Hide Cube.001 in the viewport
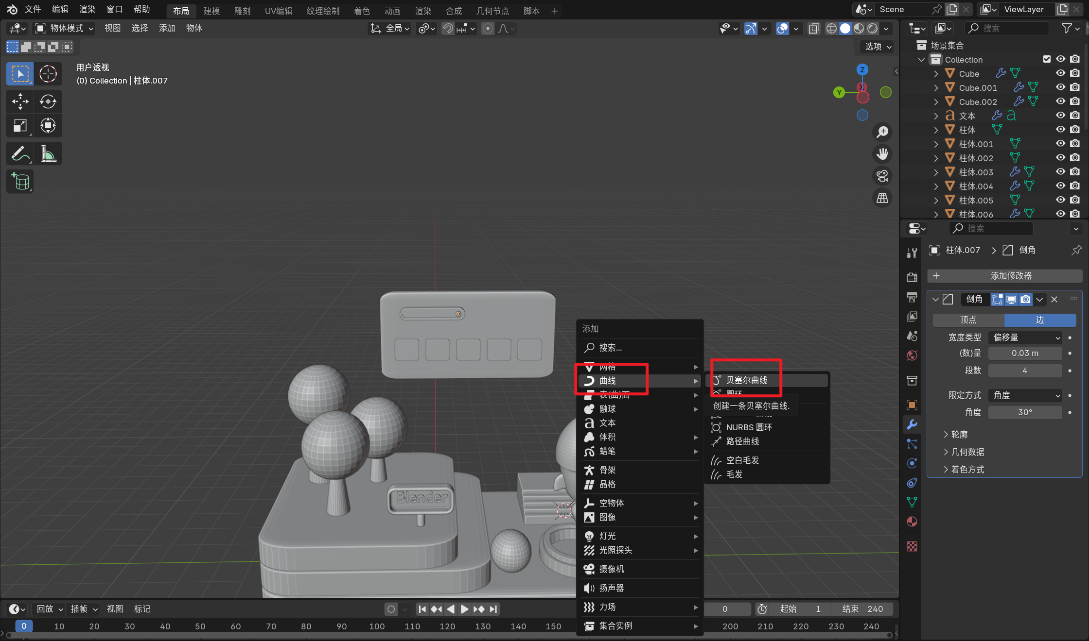The width and height of the screenshot is (1089, 641). 1060,87
